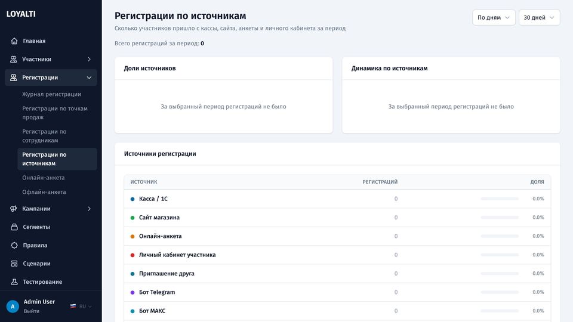Click the Регистрации по источникам page heading
The image size is (573, 322).
[180, 16]
